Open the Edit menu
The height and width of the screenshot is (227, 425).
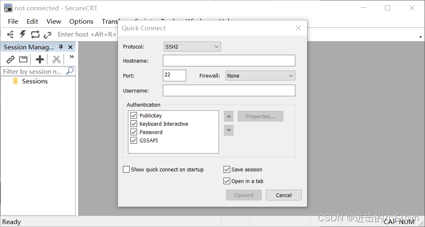32,22
